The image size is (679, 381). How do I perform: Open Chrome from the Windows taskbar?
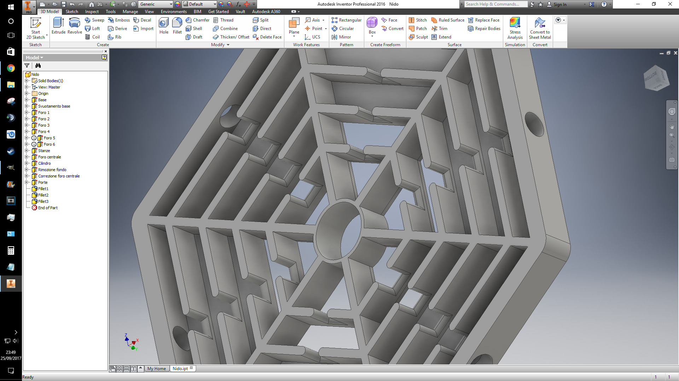[11, 68]
